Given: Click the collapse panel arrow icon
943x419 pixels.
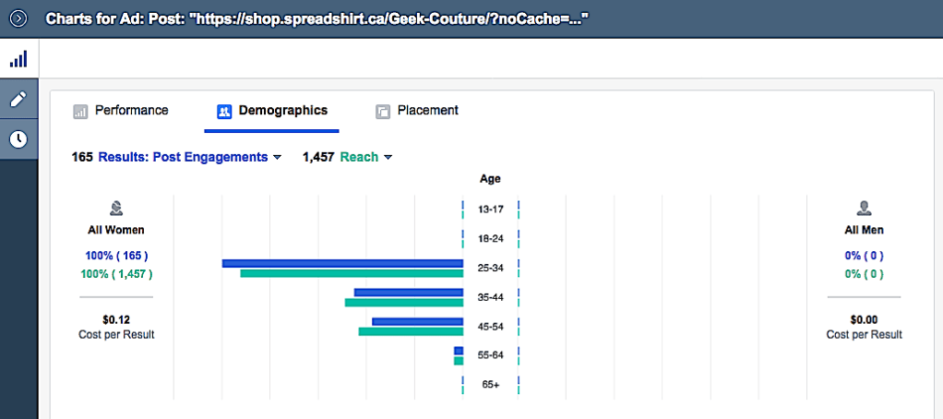Looking at the screenshot, I should (18, 18).
